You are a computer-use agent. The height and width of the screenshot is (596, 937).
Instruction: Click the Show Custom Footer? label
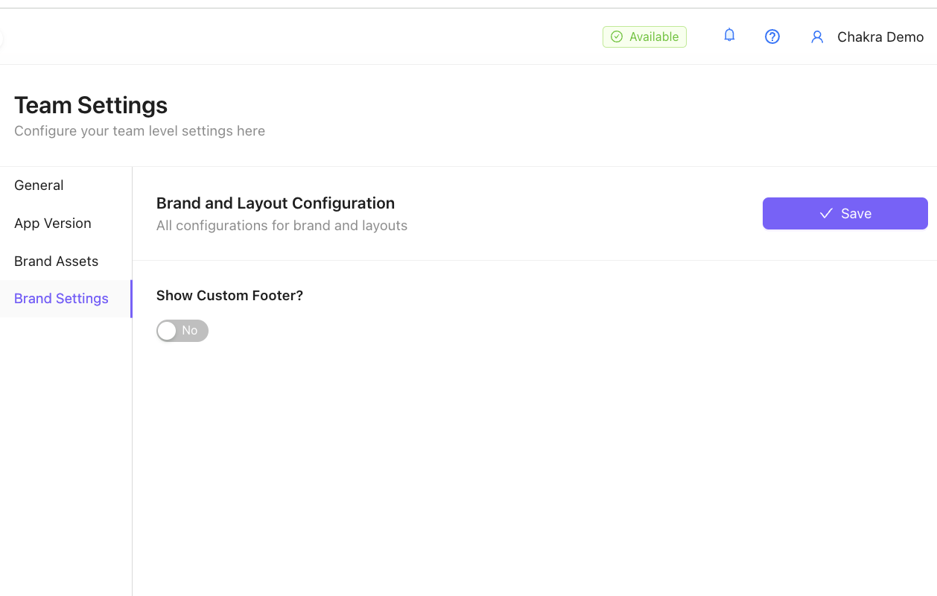click(x=229, y=296)
